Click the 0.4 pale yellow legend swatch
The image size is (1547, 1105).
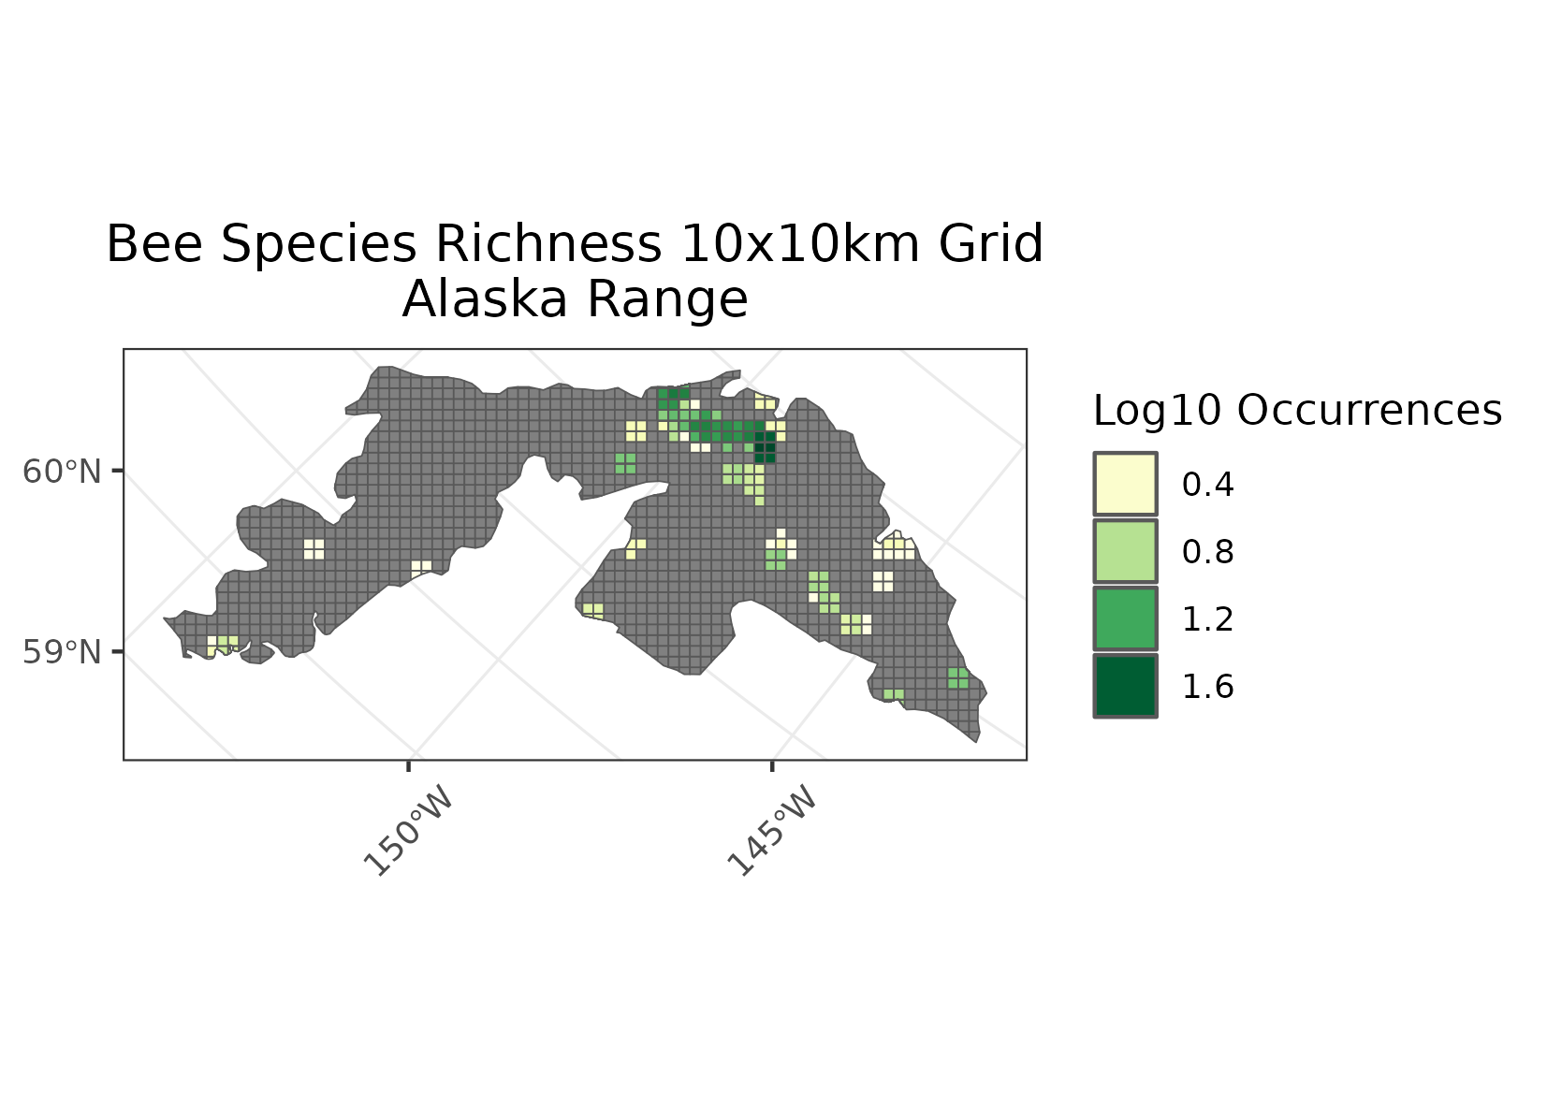(x=1125, y=484)
